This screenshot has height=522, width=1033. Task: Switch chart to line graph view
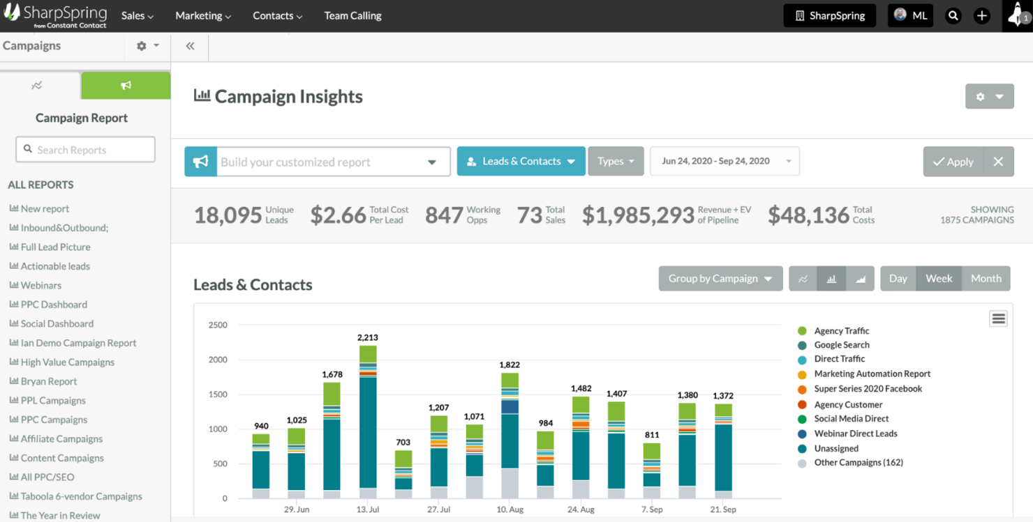click(803, 279)
